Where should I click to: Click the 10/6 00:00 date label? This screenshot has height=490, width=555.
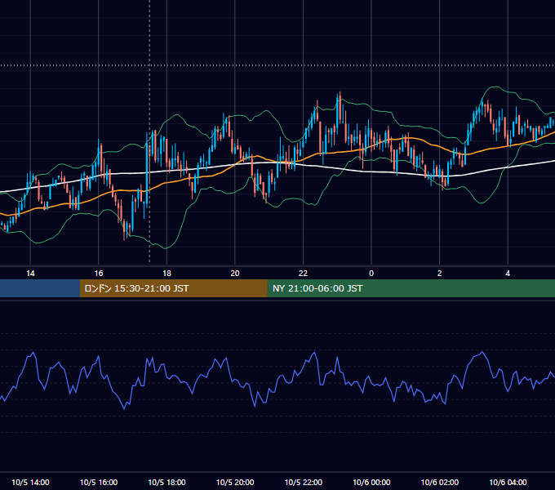click(371, 482)
